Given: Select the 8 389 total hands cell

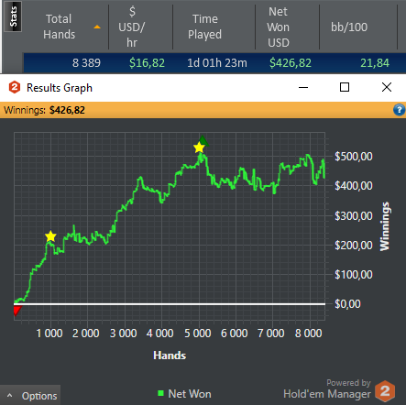Looking at the screenshot, I should (86, 63).
